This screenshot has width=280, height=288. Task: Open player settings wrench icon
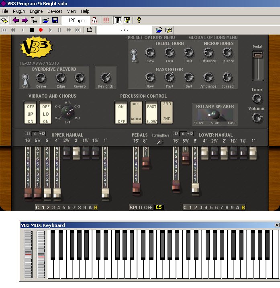pyautogui.click(x=168, y=30)
